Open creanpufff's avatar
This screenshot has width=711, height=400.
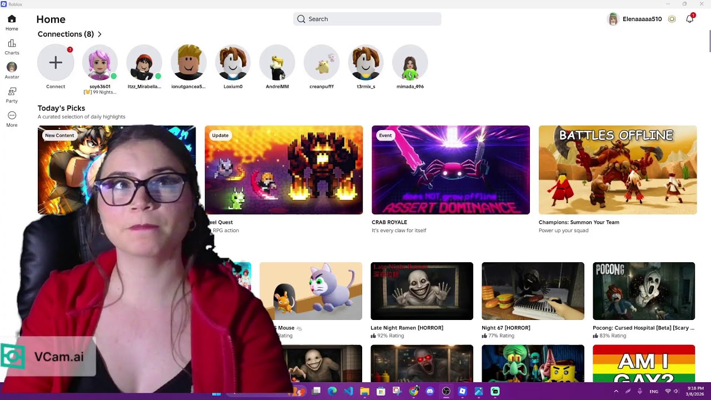point(322,63)
